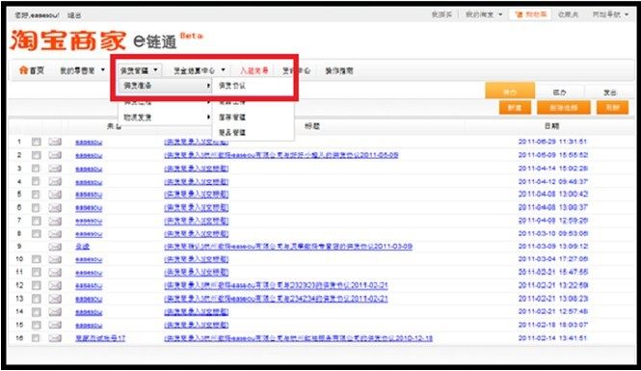Click the red nav item after 资金结算中心

(254, 70)
